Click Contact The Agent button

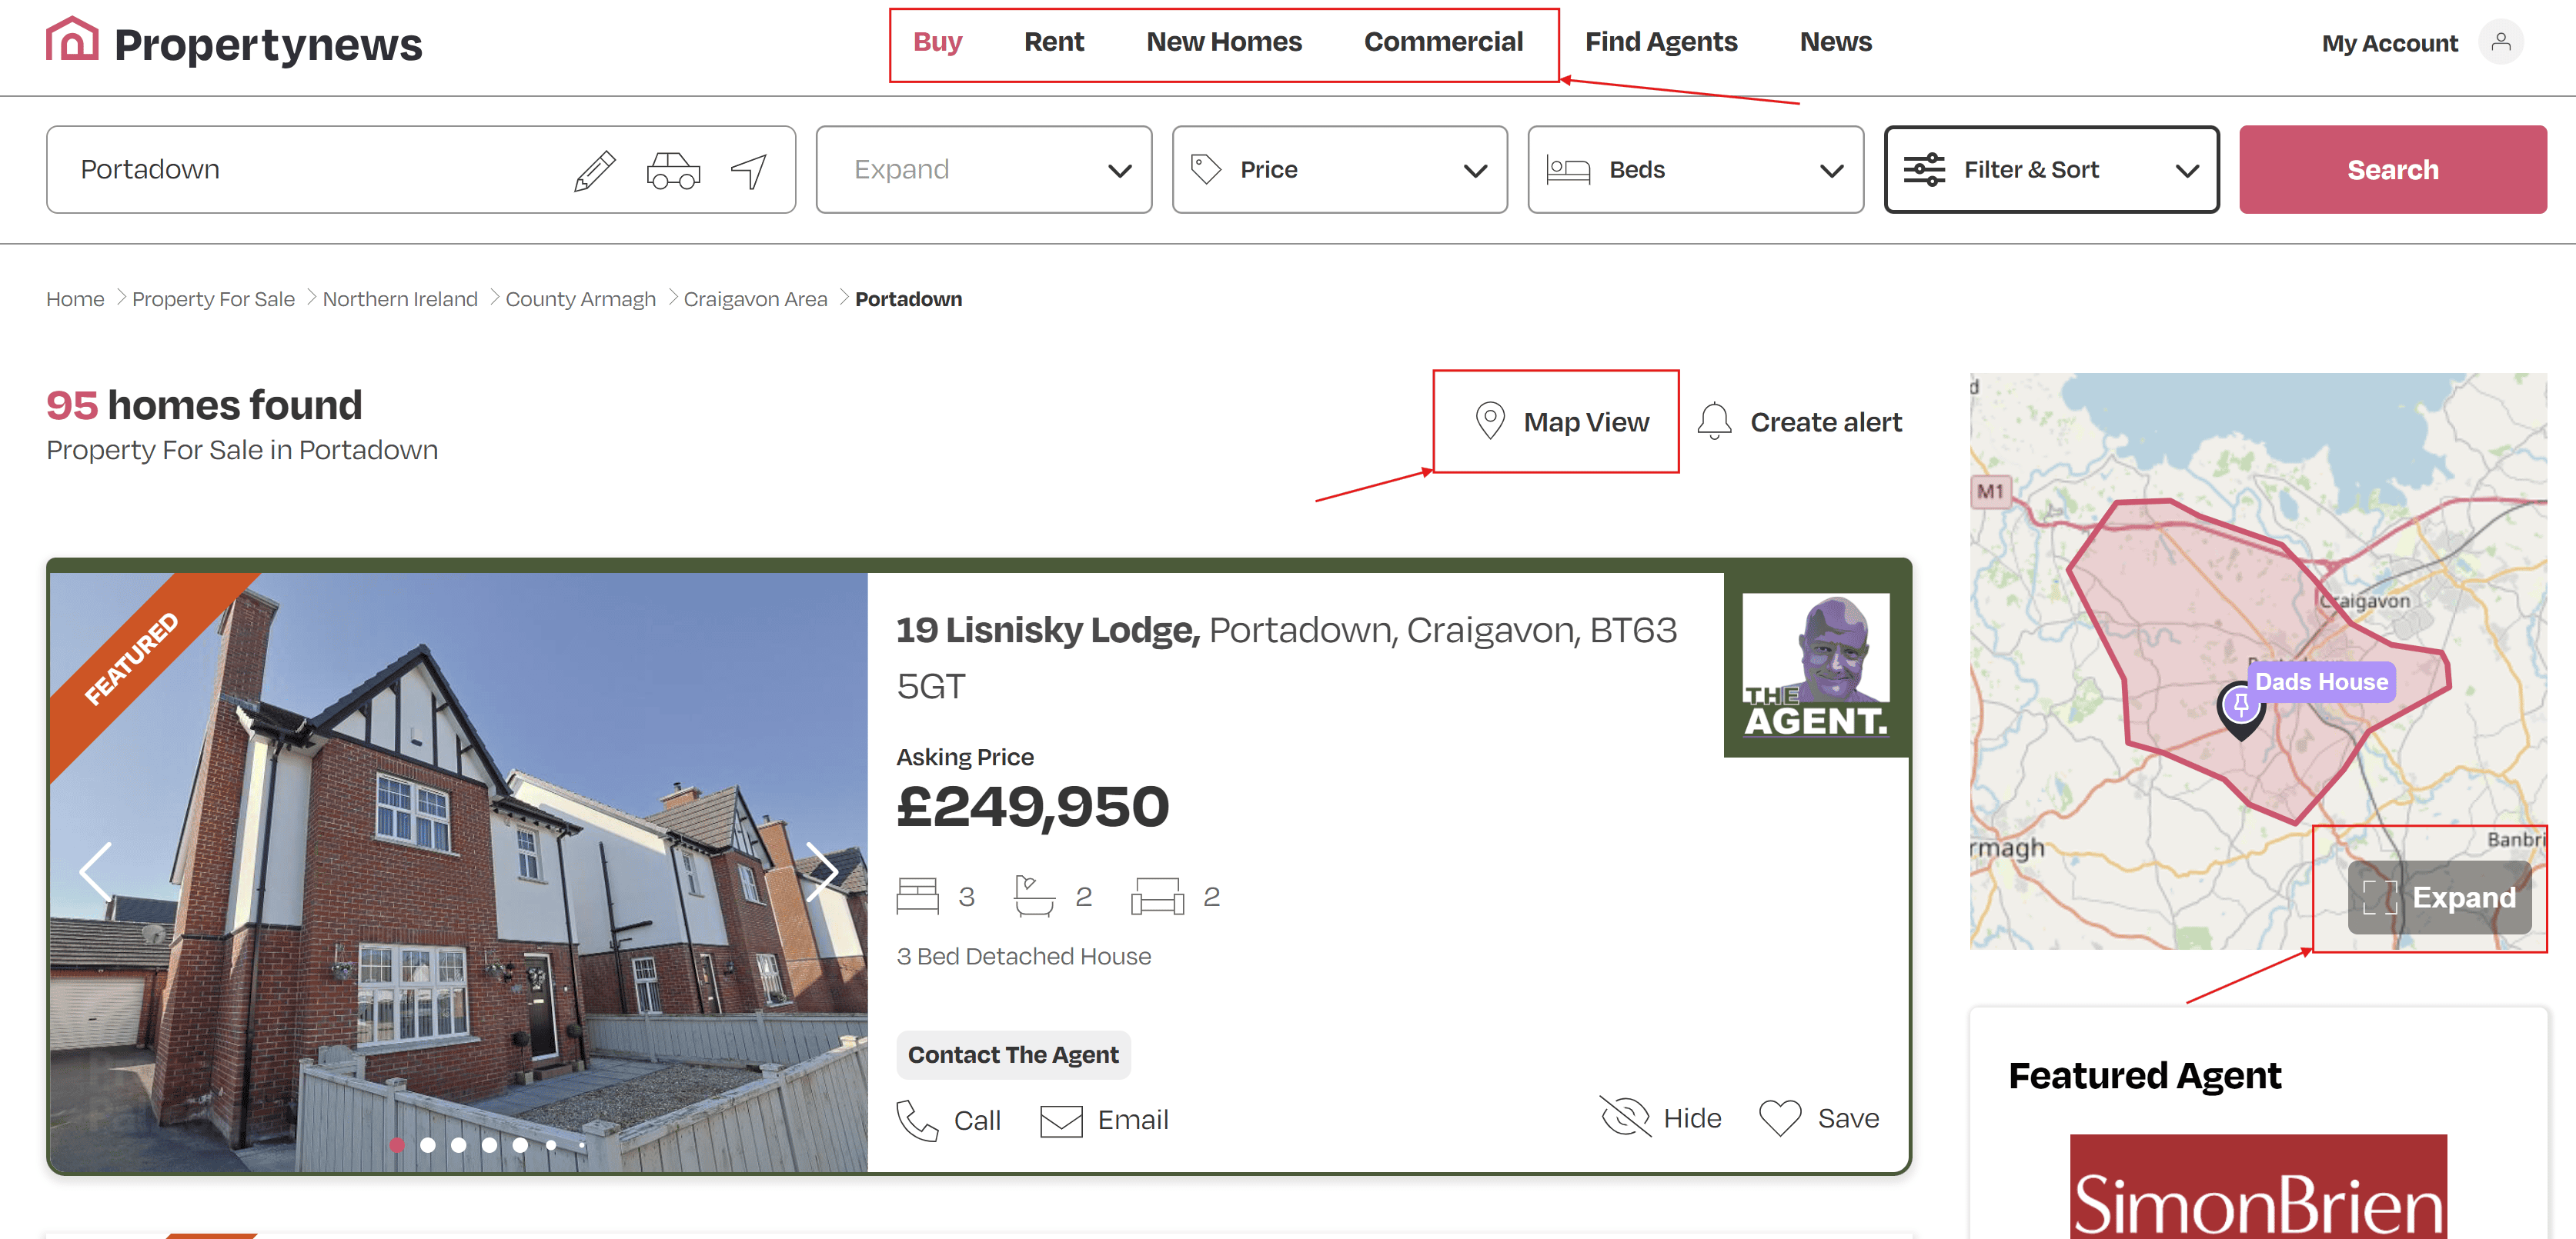coord(1013,1055)
